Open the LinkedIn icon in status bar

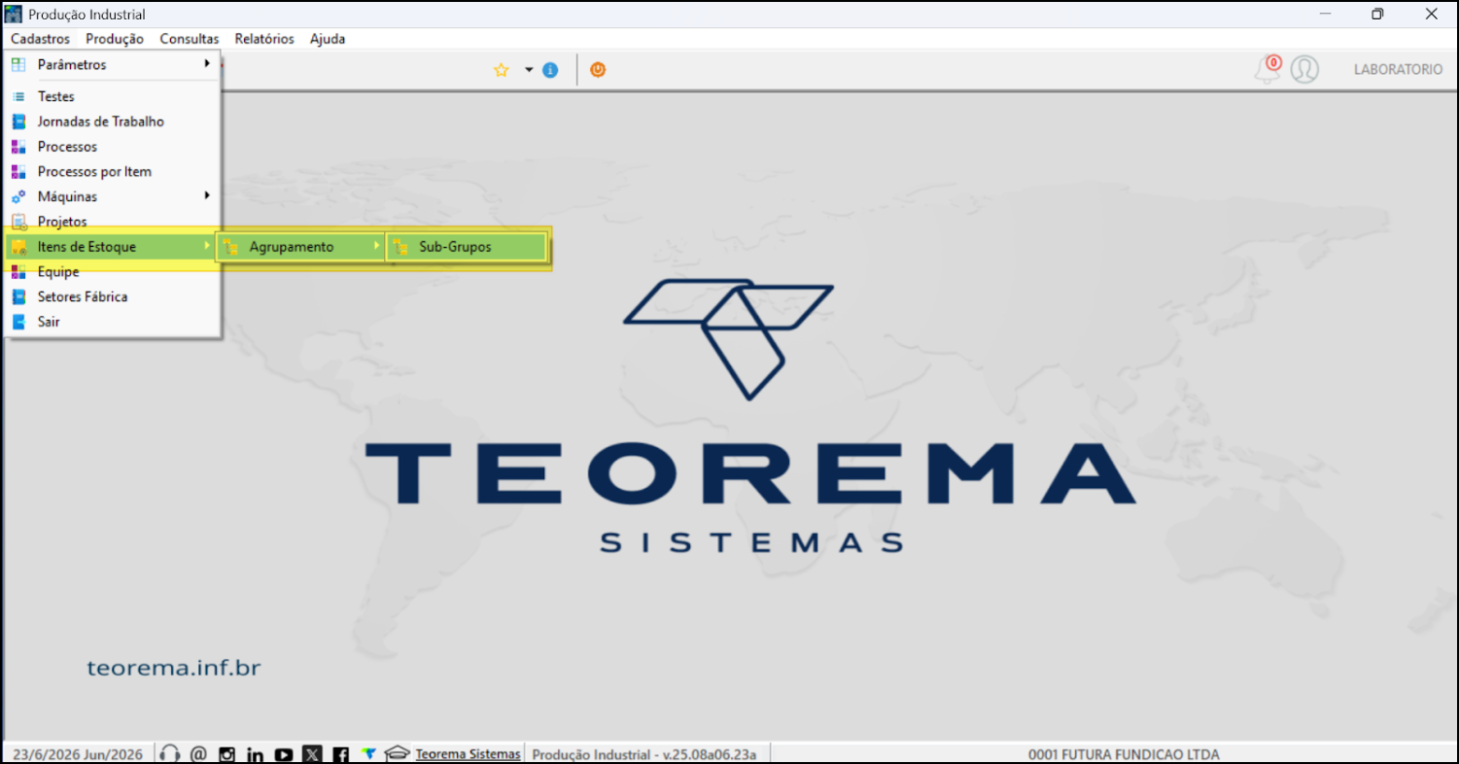pyautogui.click(x=255, y=754)
